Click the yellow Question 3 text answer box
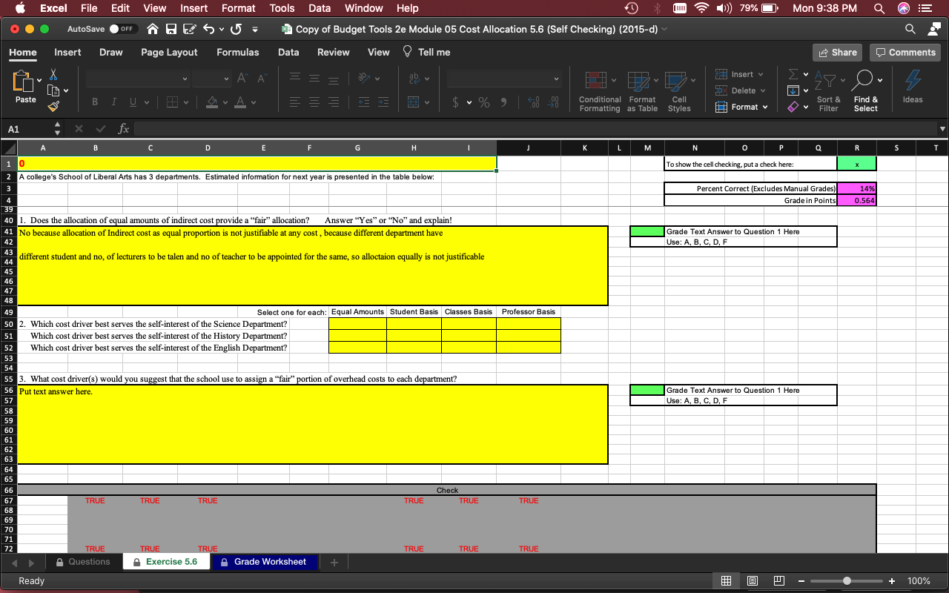The height and width of the screenshot is (593, 949). tap(313, 424)
